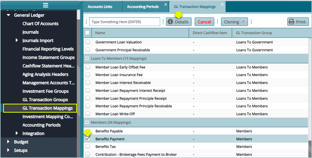The height and width of the screenshot is (158, 312).
Task: Check Member Loan Repayment Interest Receipt row
Action: click(x=88, y=90)
